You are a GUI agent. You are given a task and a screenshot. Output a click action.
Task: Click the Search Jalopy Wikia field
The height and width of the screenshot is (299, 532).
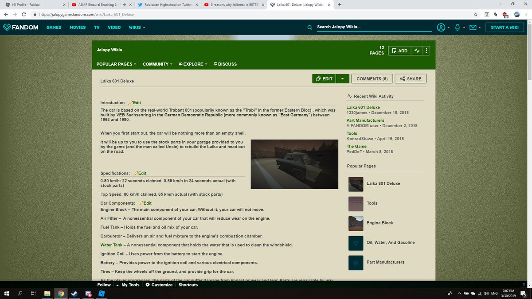(374, 27)
